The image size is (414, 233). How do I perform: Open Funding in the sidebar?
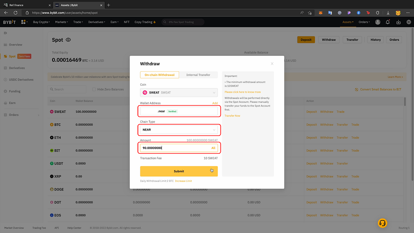point(15,91)
